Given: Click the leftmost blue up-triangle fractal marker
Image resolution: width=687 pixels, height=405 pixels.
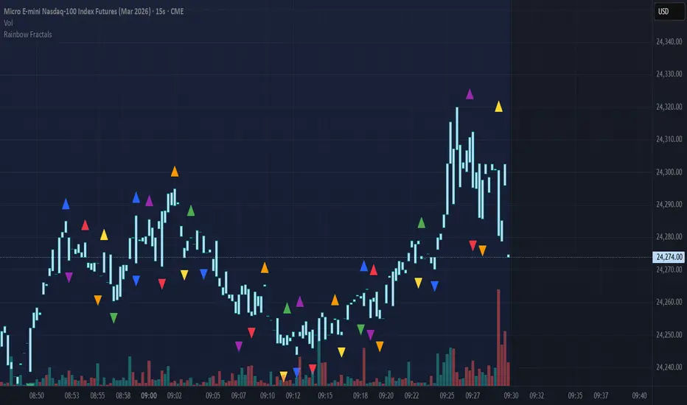Looking at the screenshot, I should point(66,204).
